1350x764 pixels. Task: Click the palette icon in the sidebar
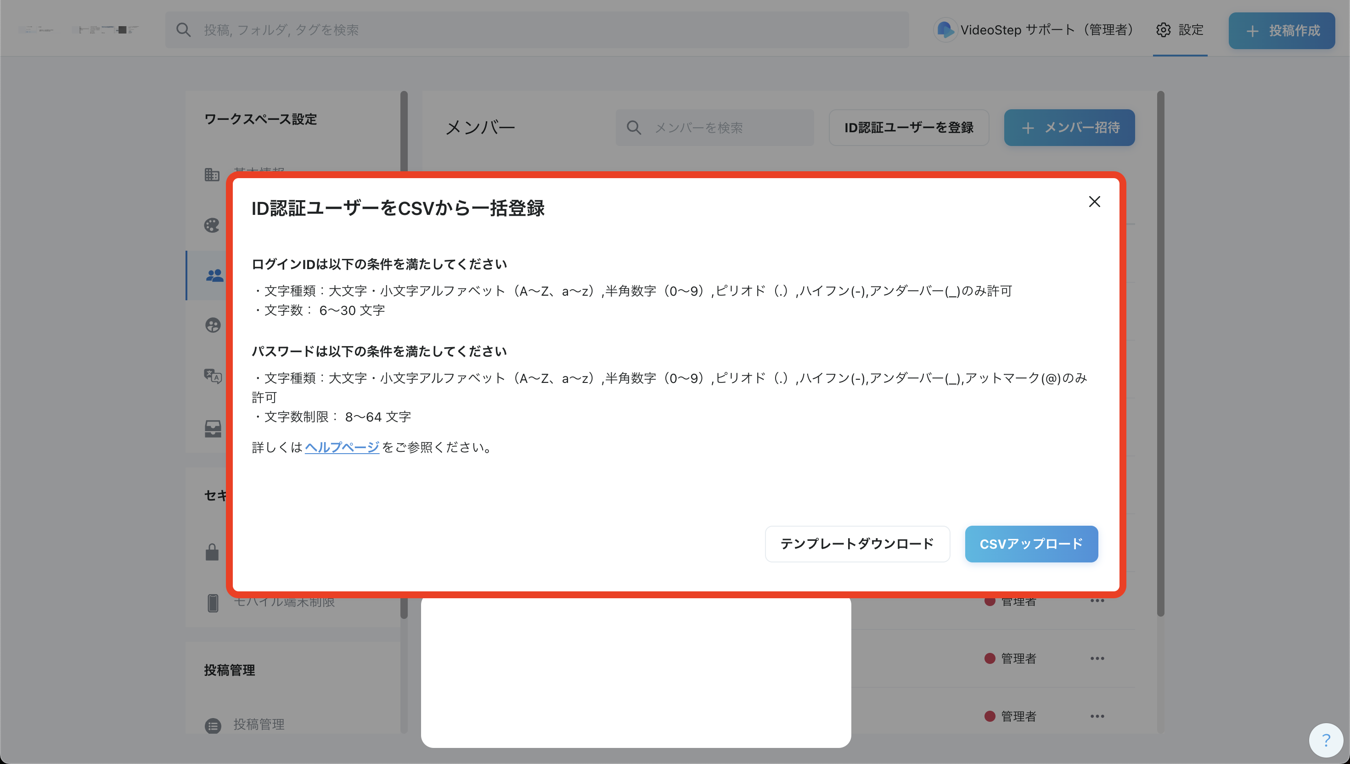point(212,225)
